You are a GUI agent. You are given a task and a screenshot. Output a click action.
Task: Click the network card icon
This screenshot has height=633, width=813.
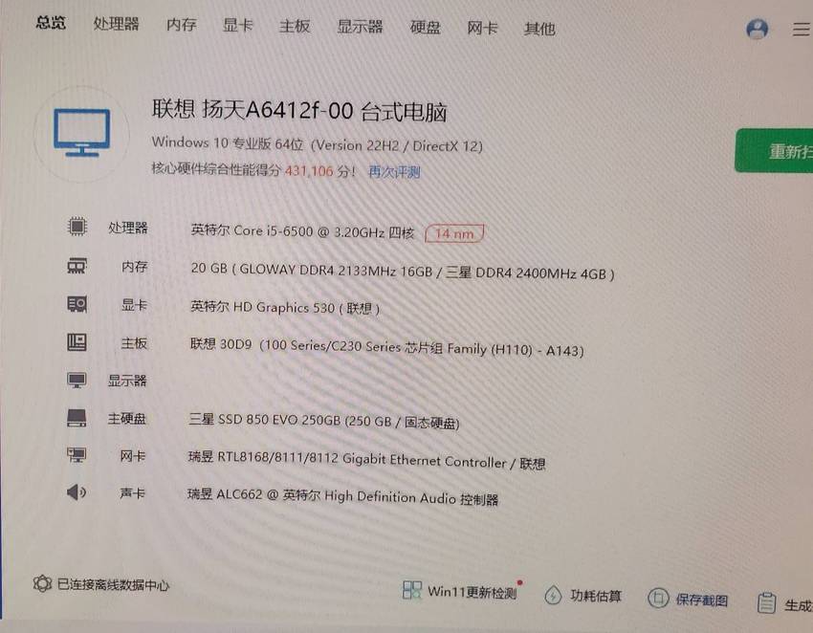(x=77, y=455)
